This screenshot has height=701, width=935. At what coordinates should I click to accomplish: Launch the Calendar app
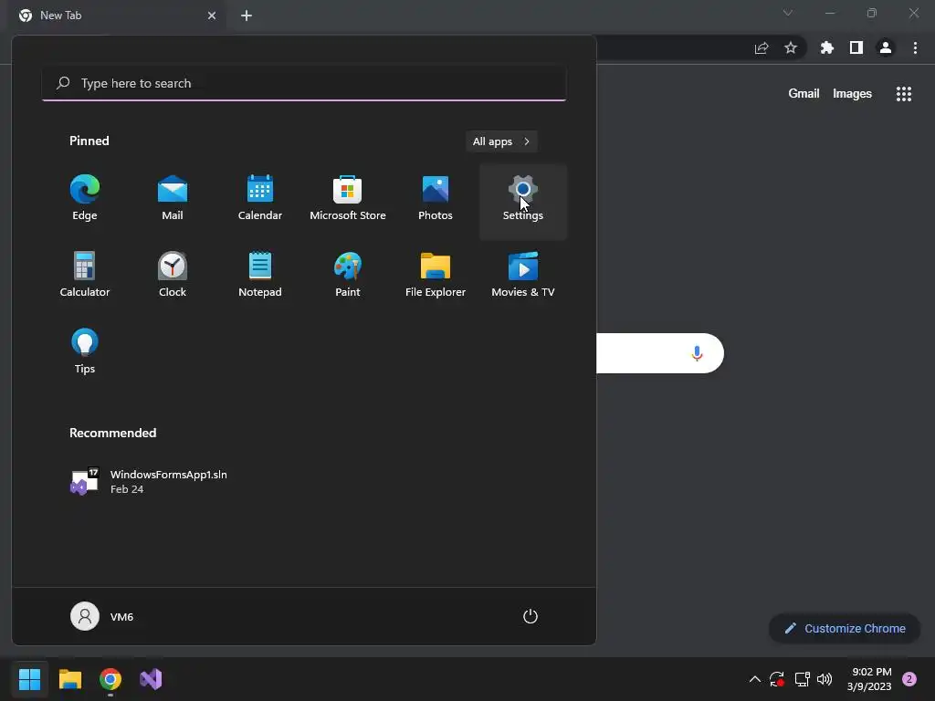pyautogui.click(x=260, y=198)
